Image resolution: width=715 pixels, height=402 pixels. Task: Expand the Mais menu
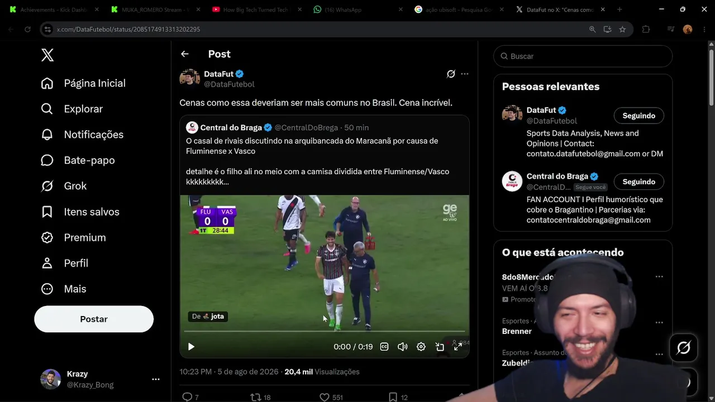pos(64,289)
